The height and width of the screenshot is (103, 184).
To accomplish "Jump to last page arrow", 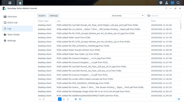I will coord(80,99).
